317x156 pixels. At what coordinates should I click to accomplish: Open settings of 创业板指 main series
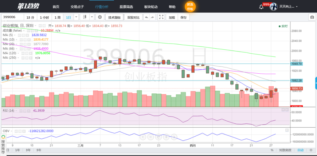[44, 25]
